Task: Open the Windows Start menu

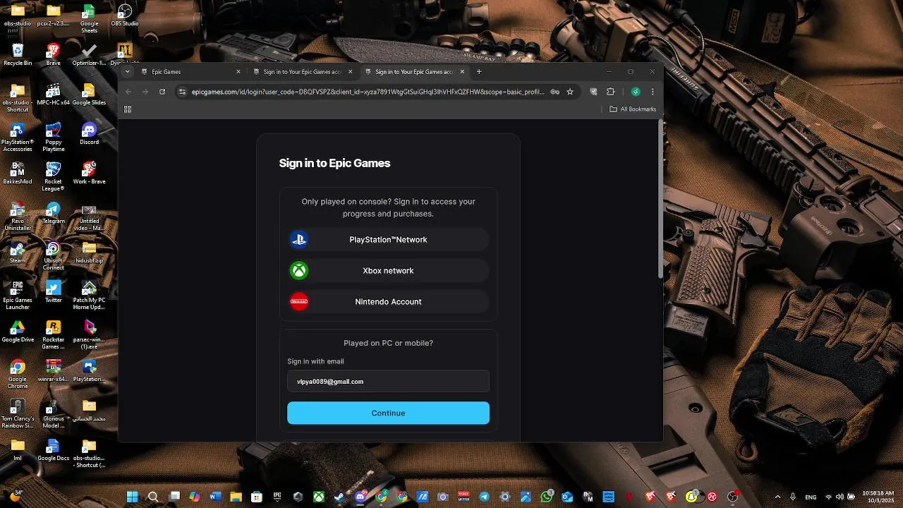Action: [132, 497]
